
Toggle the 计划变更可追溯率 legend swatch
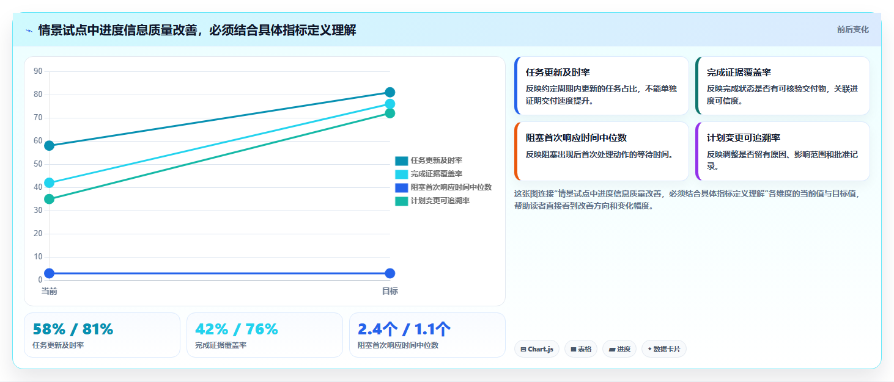401,201
